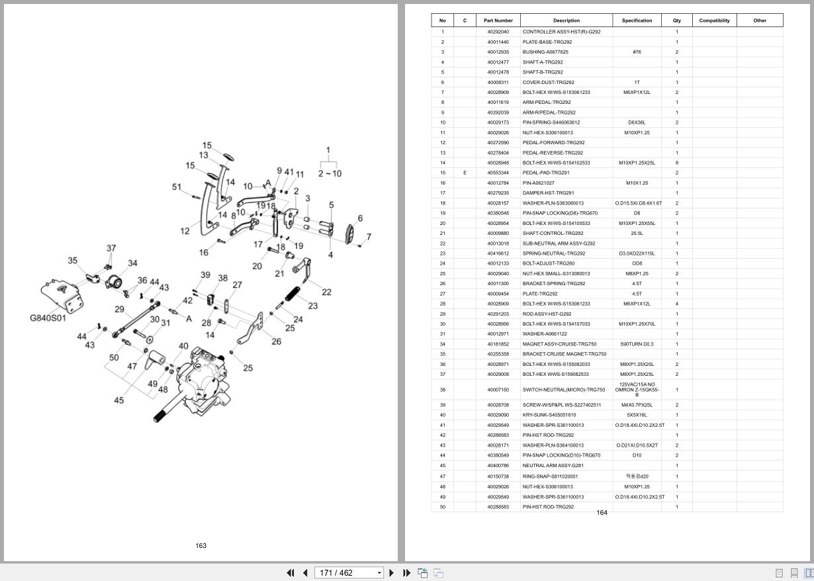
Task: Click BUSHING-A0677625 row description
Action: (545, 52)
